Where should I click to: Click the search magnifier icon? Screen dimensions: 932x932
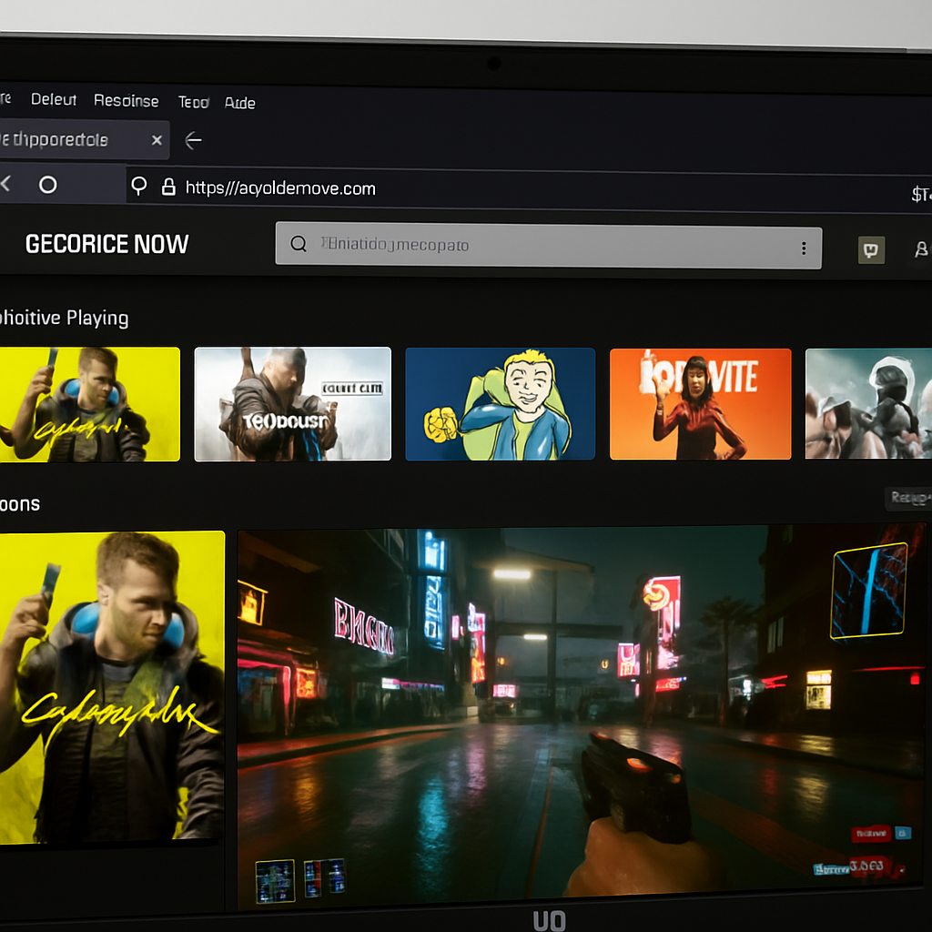click(x=299, y=243)
